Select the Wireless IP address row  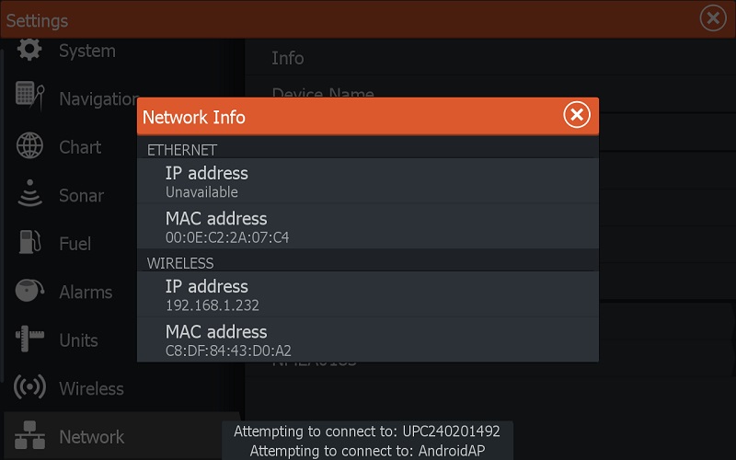click(368, 293)
